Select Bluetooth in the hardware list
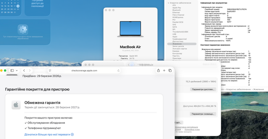 tap(177, 10)
